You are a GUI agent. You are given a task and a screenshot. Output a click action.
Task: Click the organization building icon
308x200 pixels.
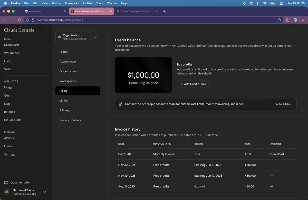coord(60,37)
